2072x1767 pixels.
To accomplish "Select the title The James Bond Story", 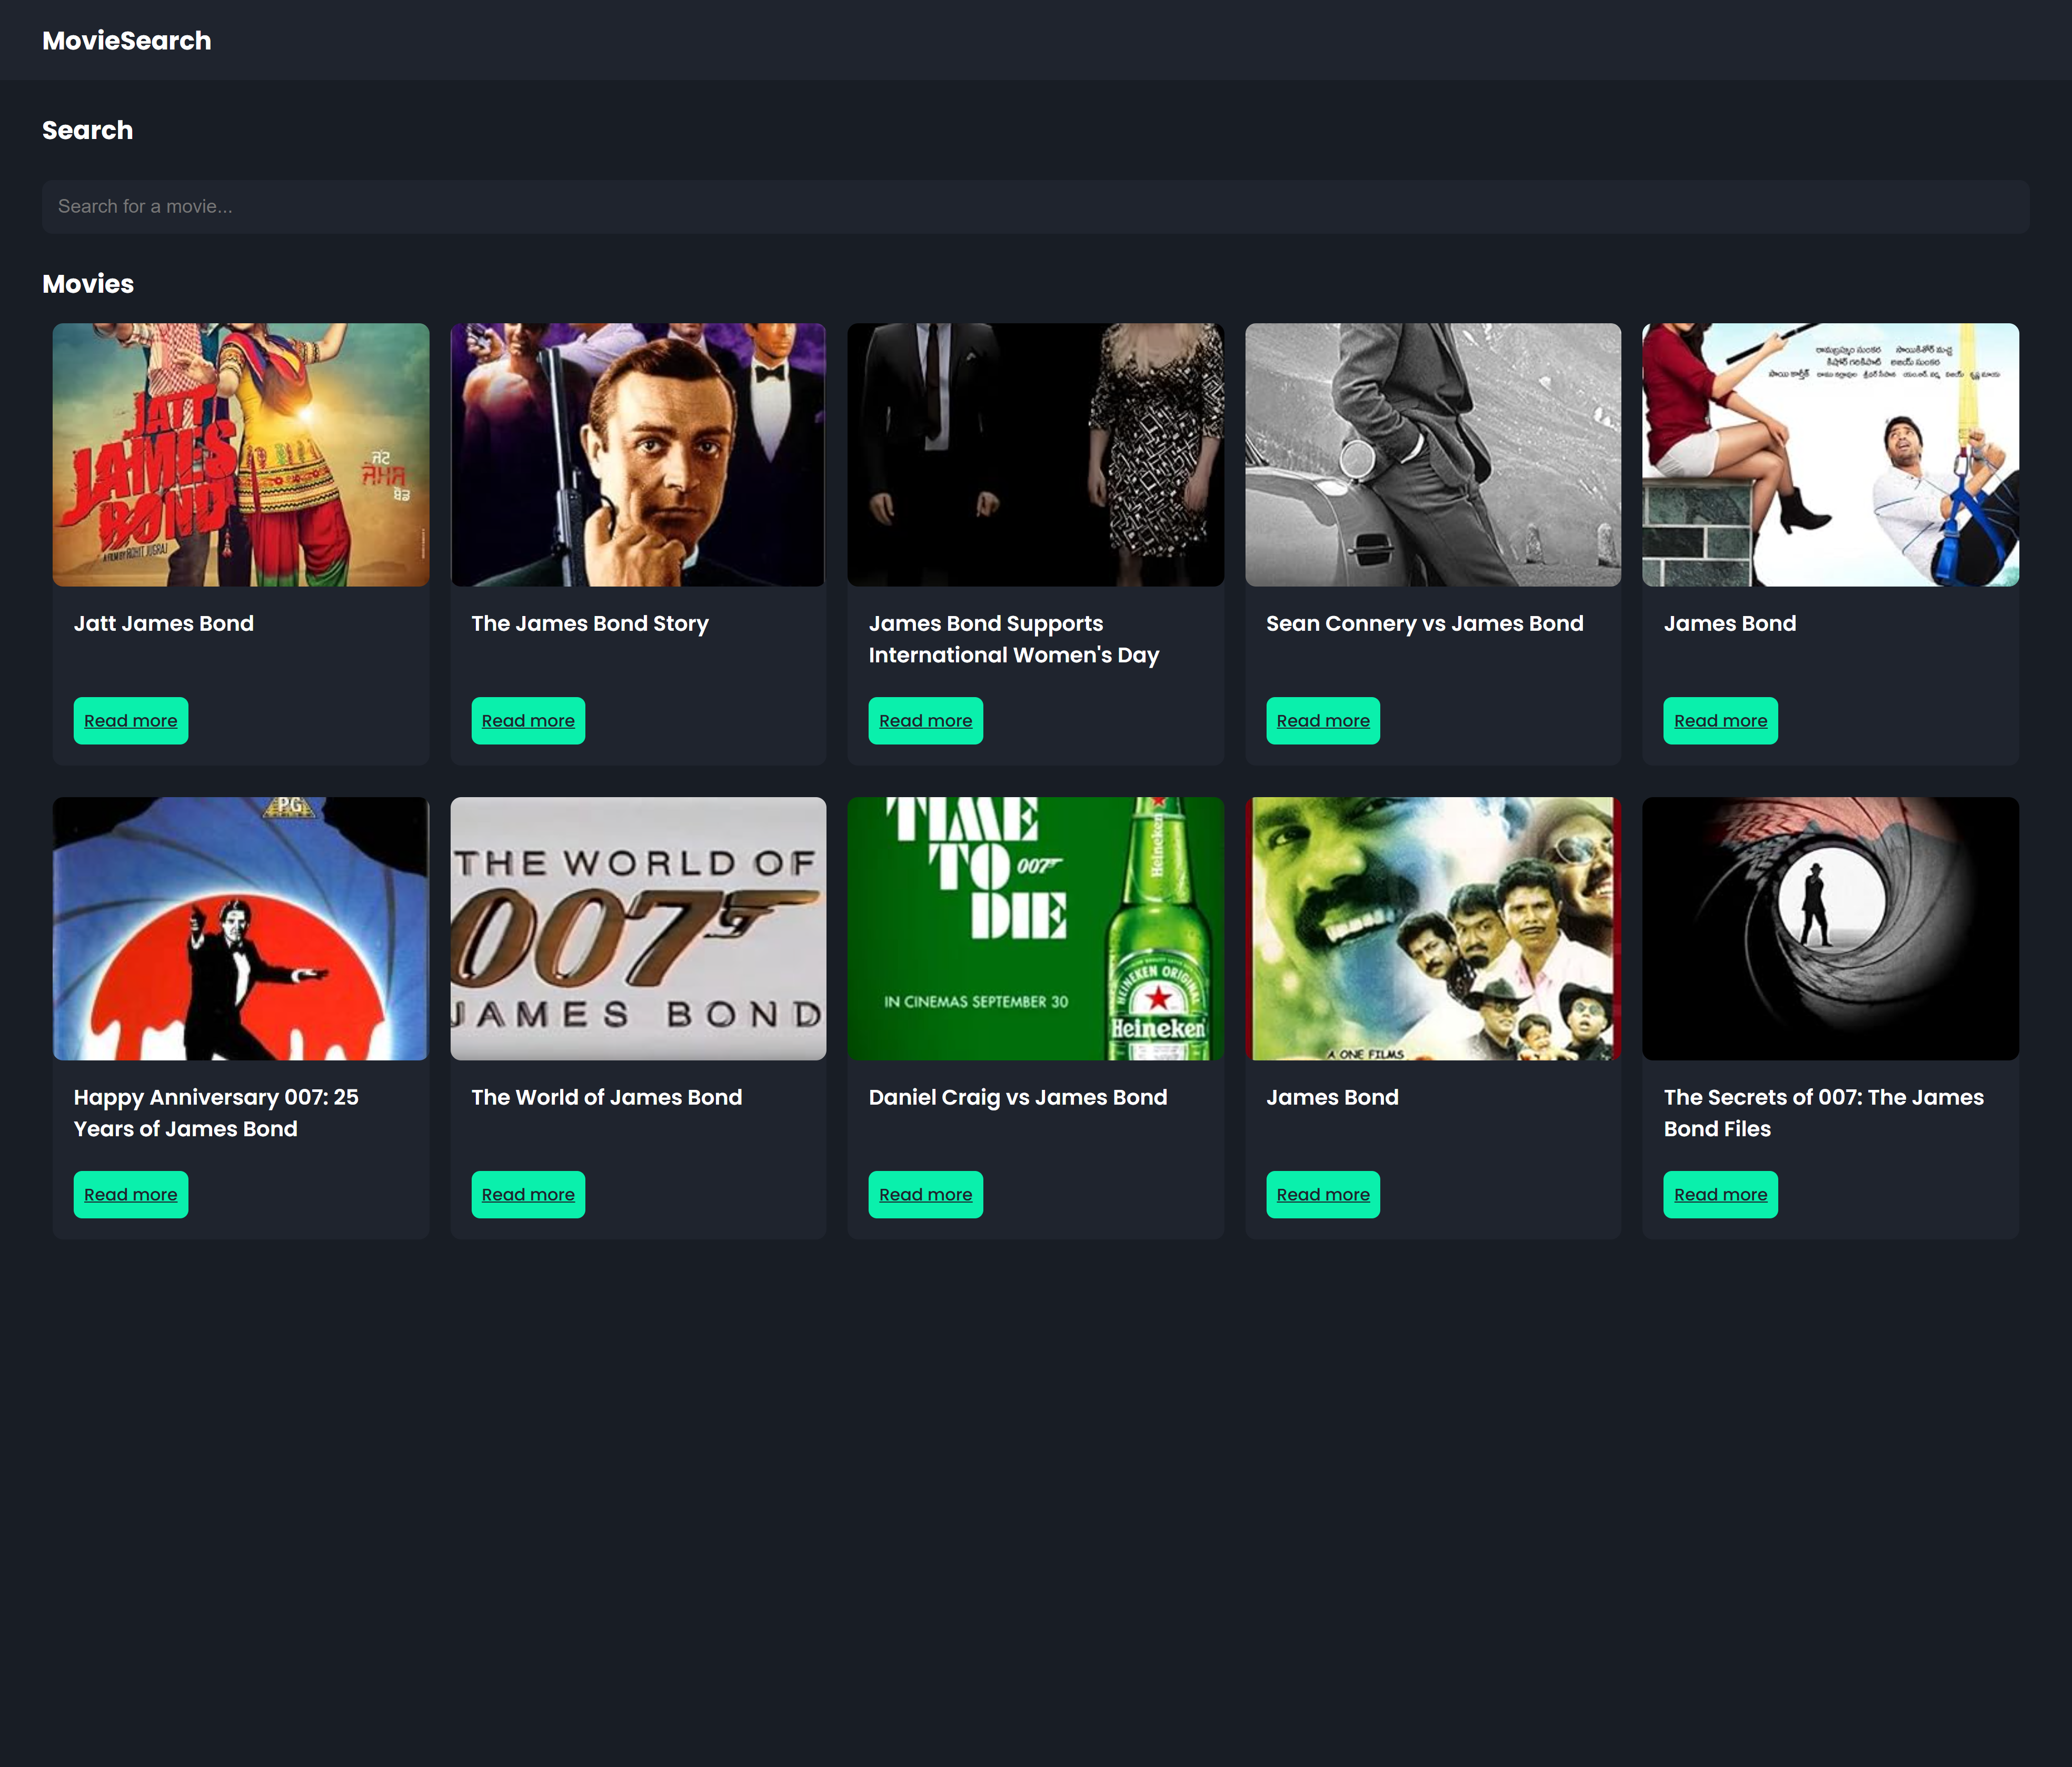I will point(590,623).
